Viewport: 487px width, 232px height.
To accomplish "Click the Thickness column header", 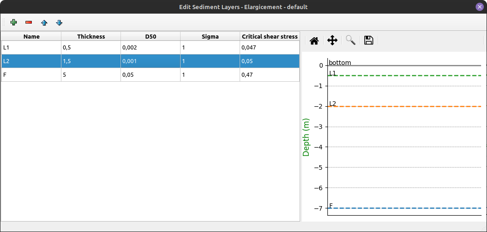I will 91,36.
